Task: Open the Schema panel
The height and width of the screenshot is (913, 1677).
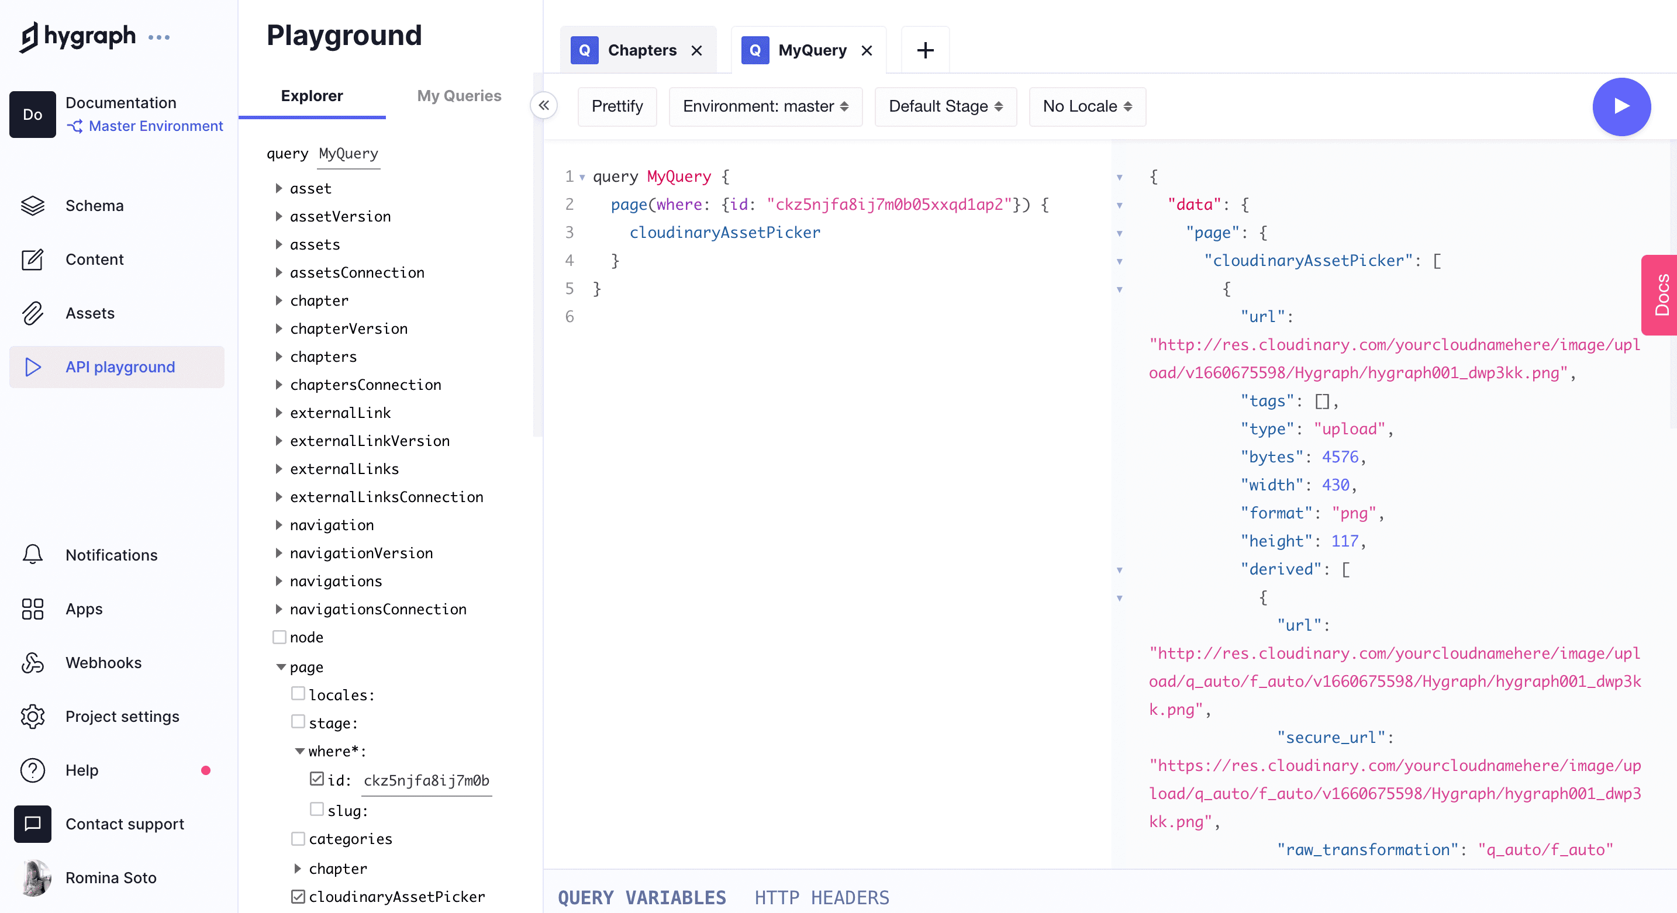Action: point(94,205)
